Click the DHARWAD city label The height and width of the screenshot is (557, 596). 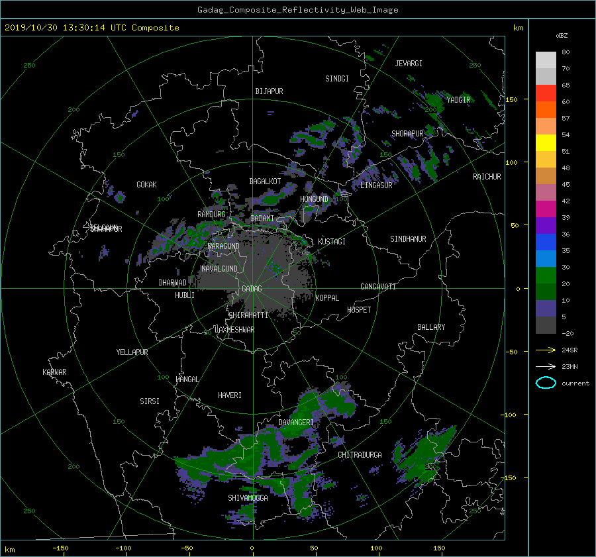tap(173, 283)
